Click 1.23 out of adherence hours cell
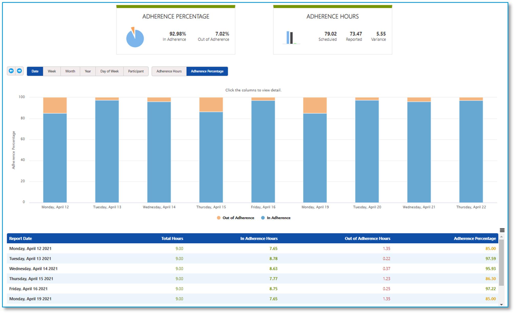This screenshot has height=314, width=515. pyautogui.click(x=386, y=279)
